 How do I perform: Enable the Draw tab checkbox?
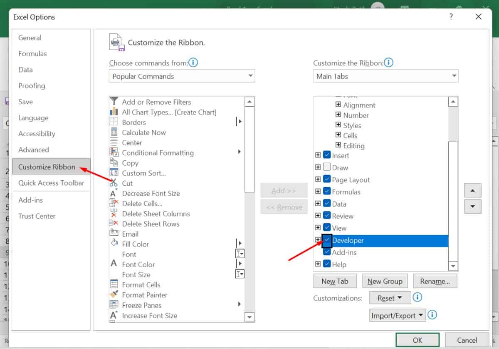click(x=326, y=167)
